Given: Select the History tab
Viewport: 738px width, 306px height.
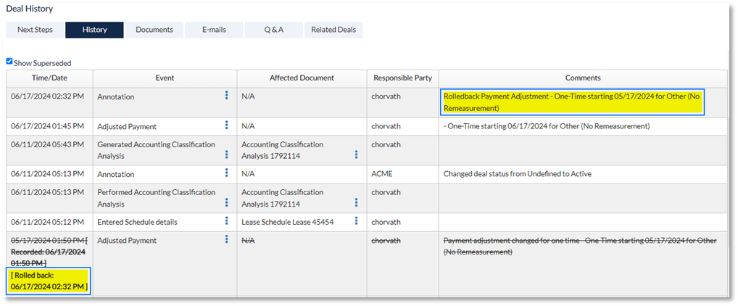Looking at the screenshot, I should (x=94, y=30).
